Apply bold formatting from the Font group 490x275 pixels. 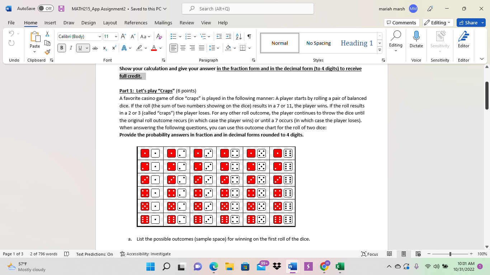click(61, 48)
